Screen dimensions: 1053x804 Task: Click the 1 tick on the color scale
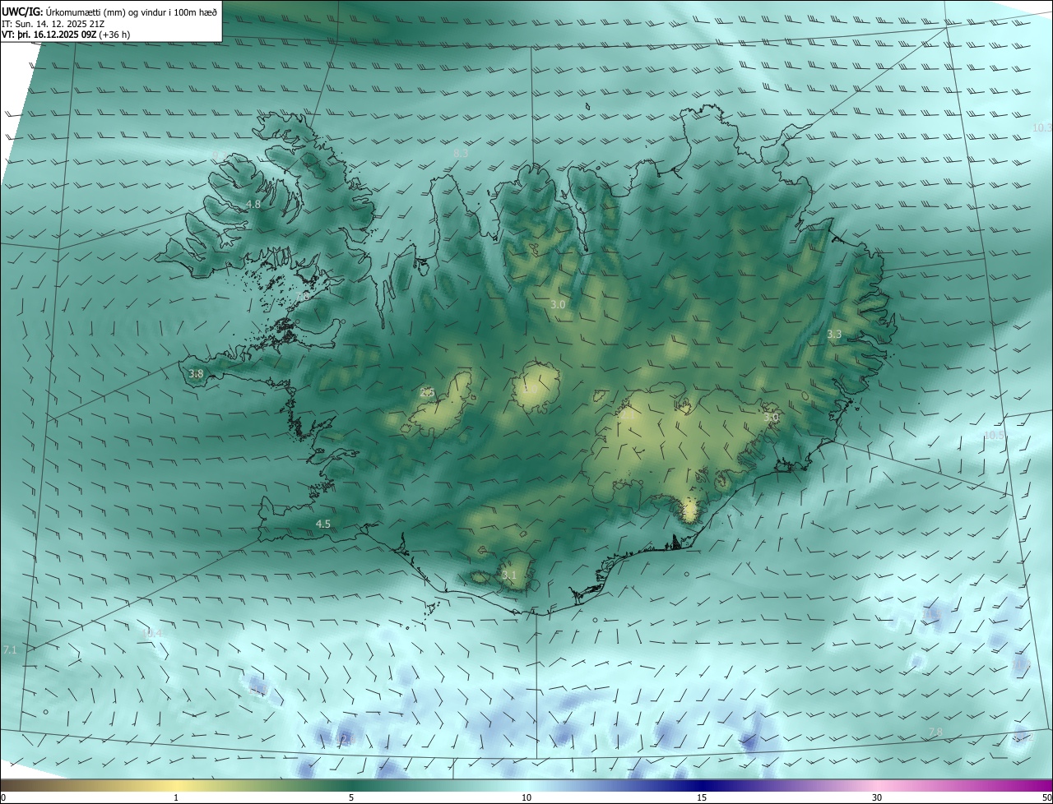(x=176, y=797)
